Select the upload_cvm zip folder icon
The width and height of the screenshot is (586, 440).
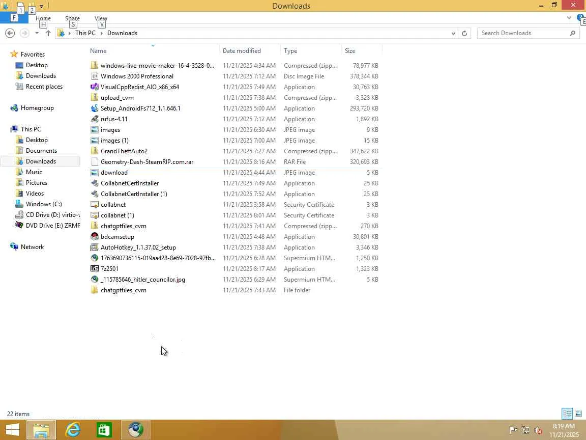[95, 98]
